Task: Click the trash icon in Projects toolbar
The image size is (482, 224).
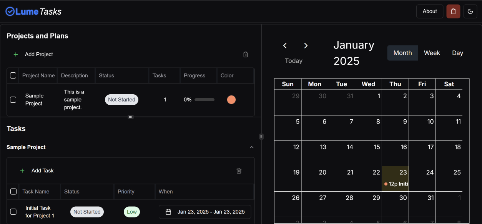Action: click(x=246, y=55)
